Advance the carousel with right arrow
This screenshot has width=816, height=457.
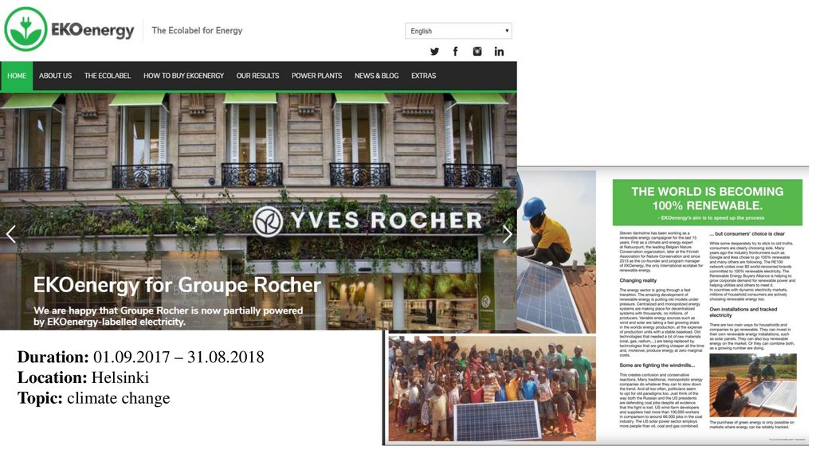pyautogui.click(x=507, y=235)
